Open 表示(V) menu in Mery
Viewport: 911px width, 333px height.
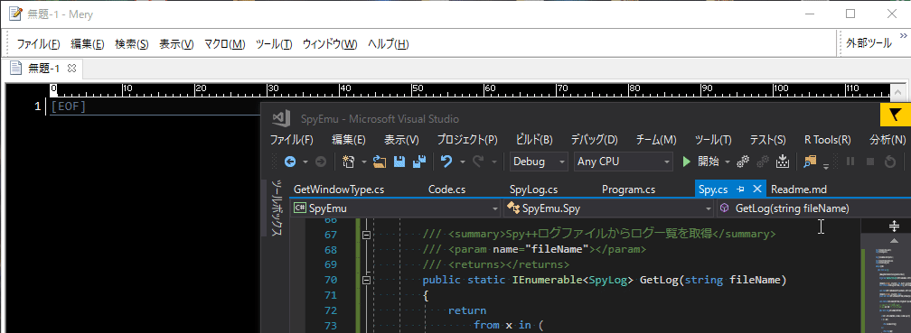176,44
